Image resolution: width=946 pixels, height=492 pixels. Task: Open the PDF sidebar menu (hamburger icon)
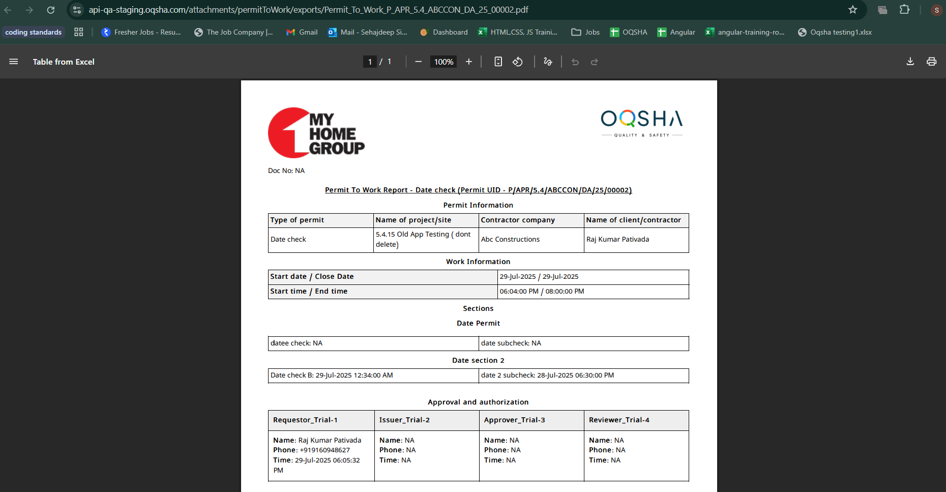pyautogui.click(x=14, y=62)
